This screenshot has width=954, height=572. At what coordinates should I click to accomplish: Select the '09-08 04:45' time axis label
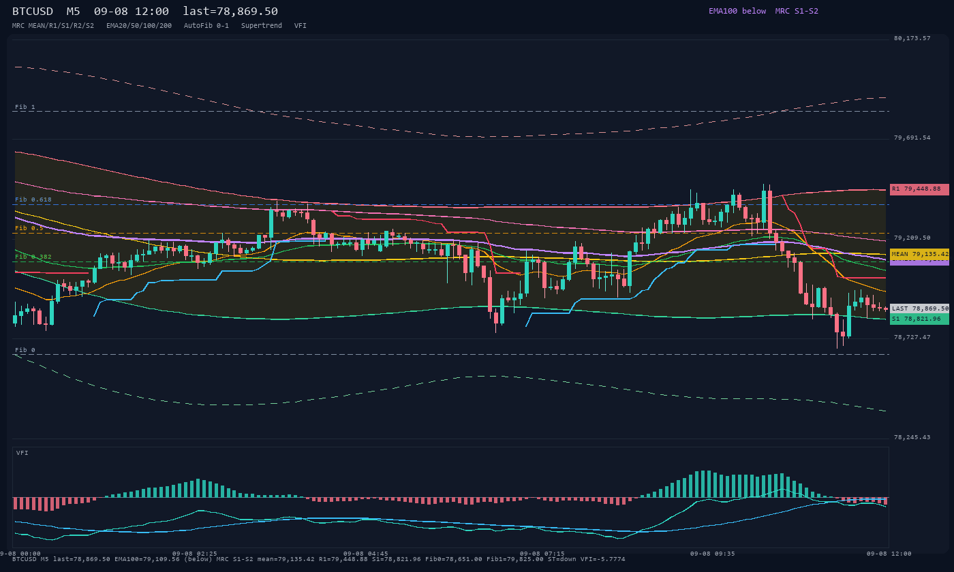[x=366, y=554]
